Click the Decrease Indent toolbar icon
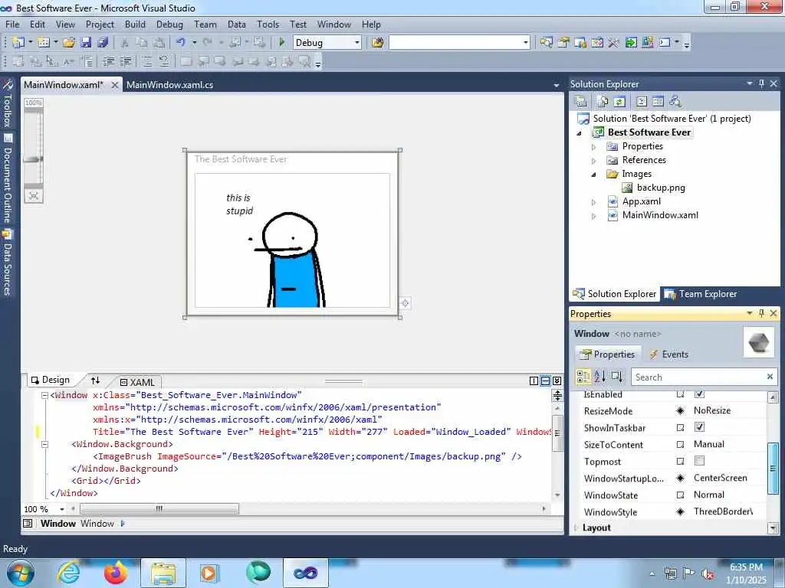The height and width of the screenshot is (588, 785). [108, 61]
